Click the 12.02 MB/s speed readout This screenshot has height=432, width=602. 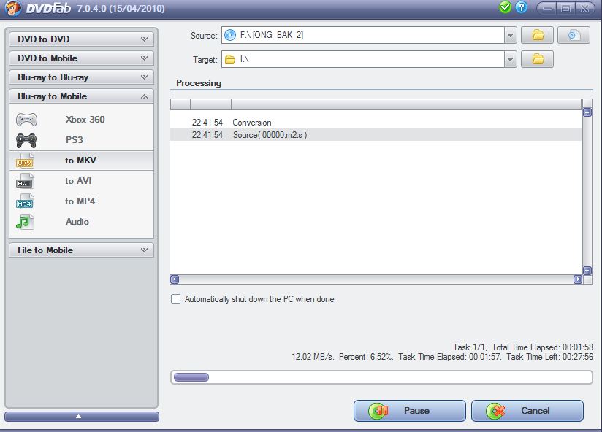312,357
